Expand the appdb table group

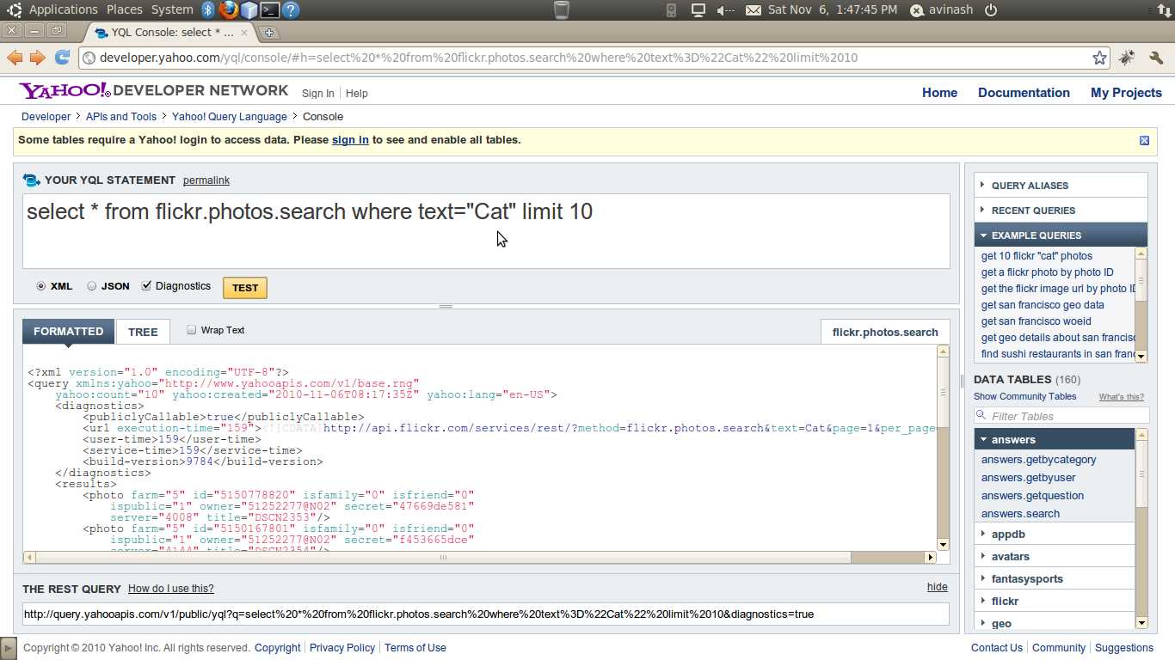pos(1055,534)
